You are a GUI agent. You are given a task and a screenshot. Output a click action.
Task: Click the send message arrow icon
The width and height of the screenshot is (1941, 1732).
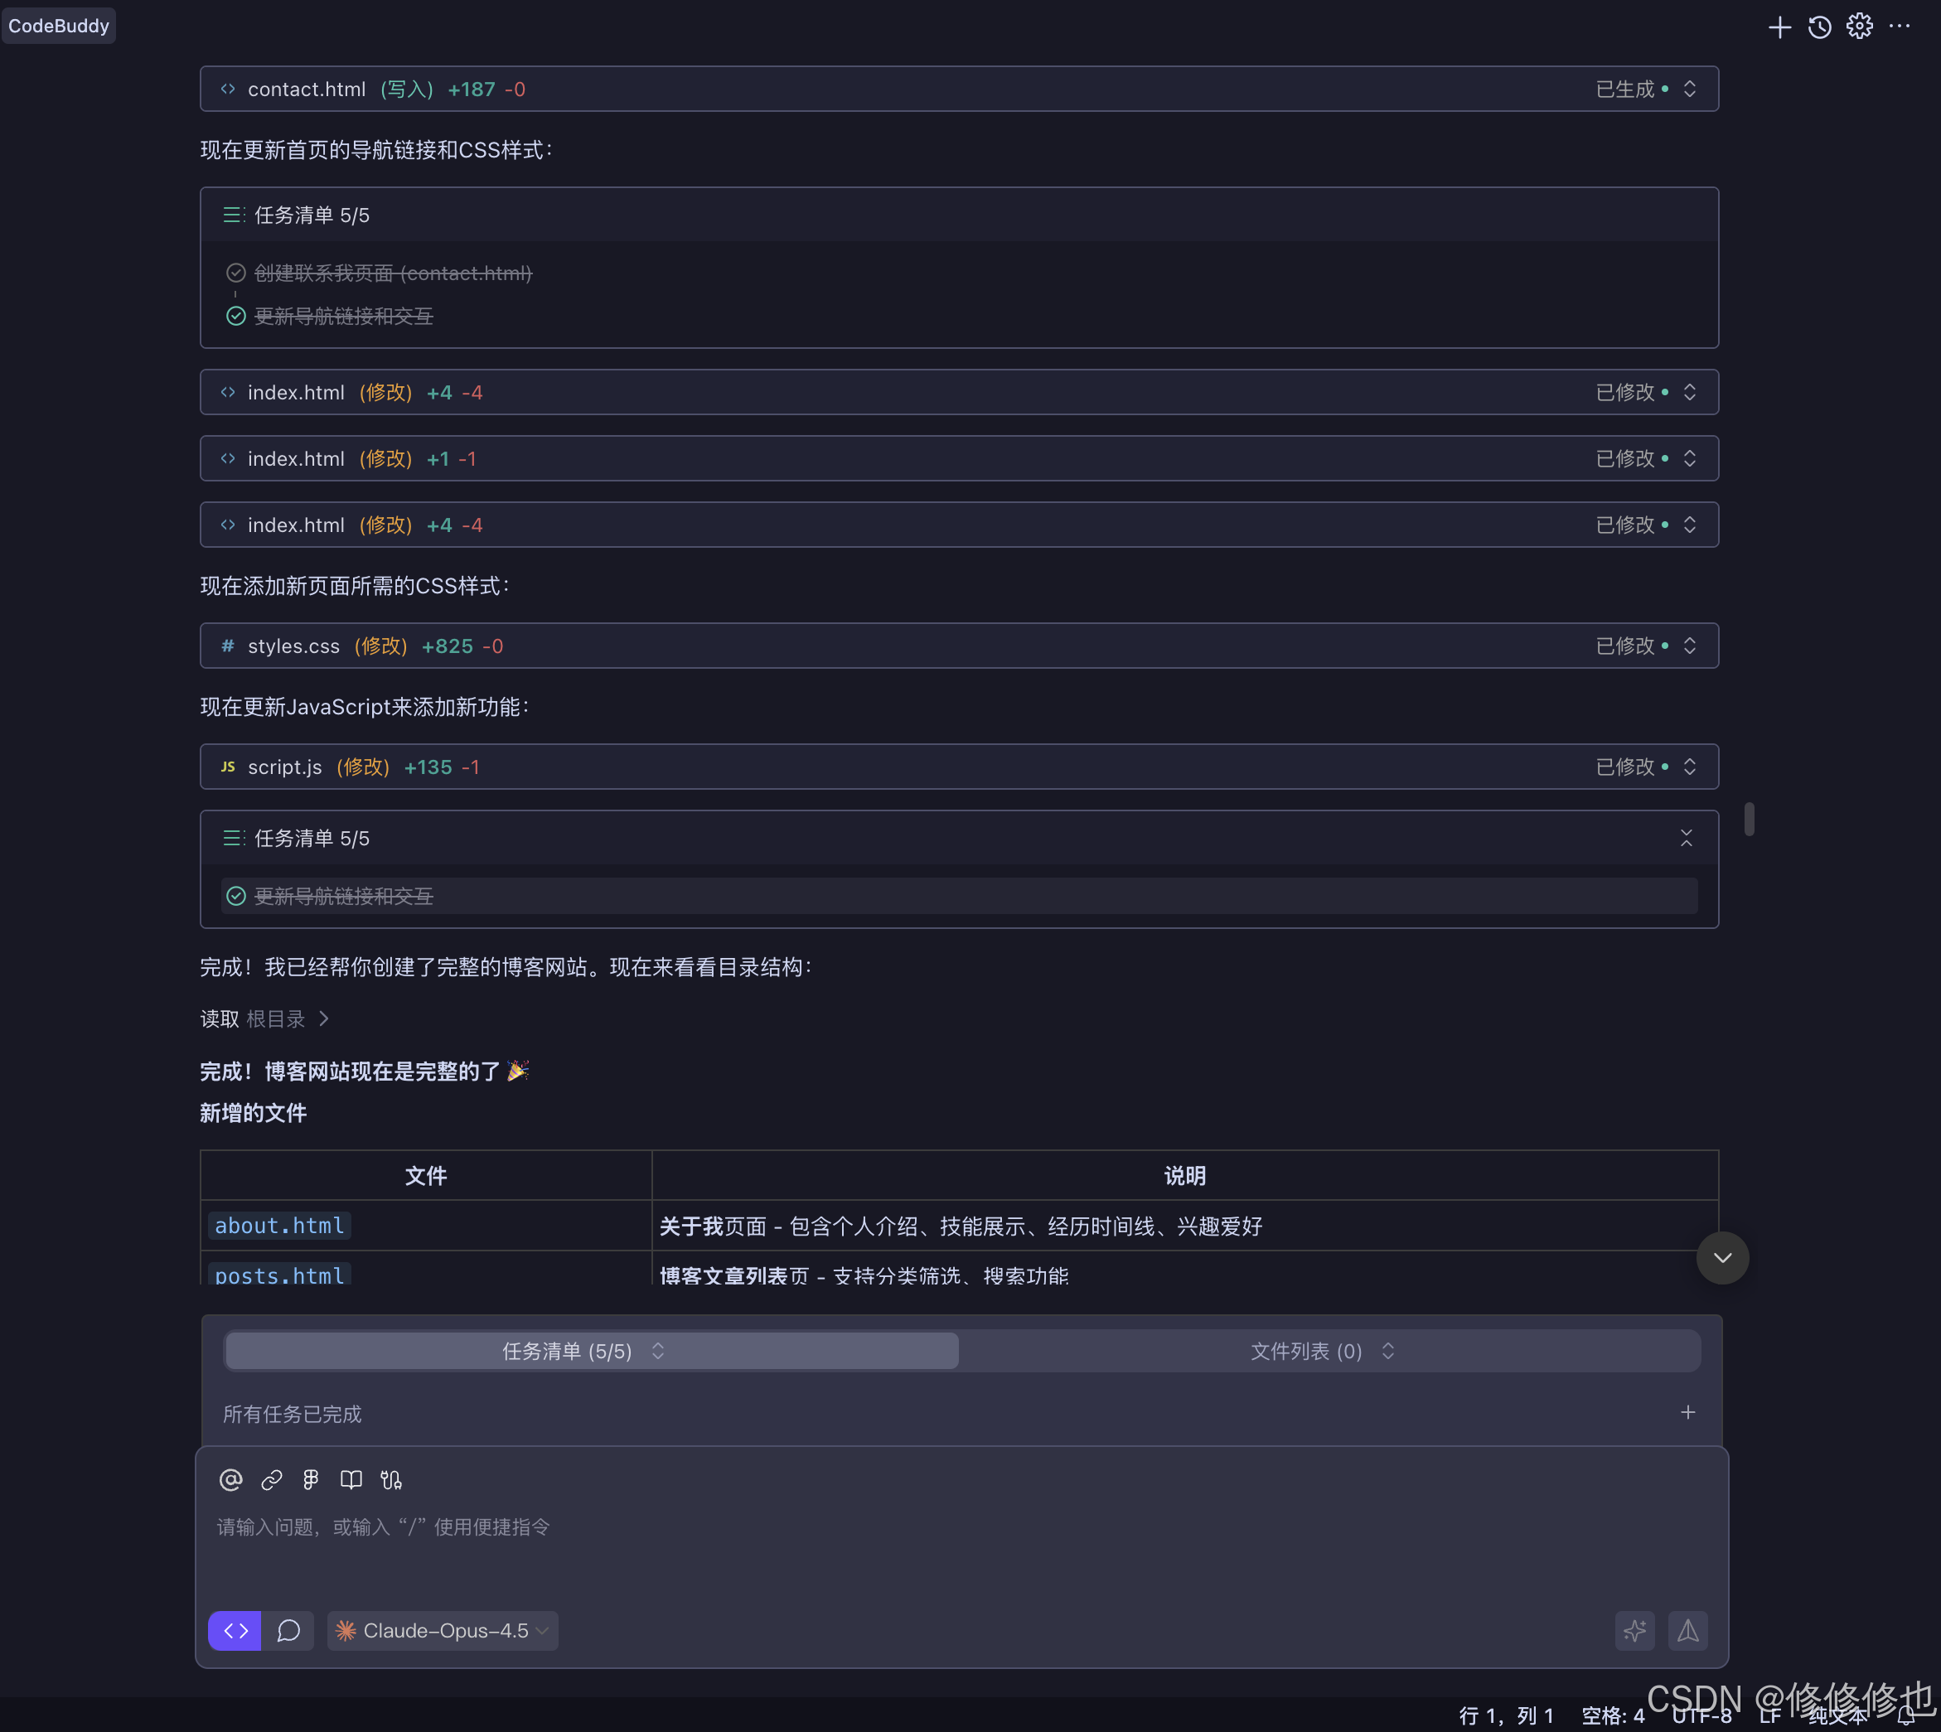click(1688, 1631)
